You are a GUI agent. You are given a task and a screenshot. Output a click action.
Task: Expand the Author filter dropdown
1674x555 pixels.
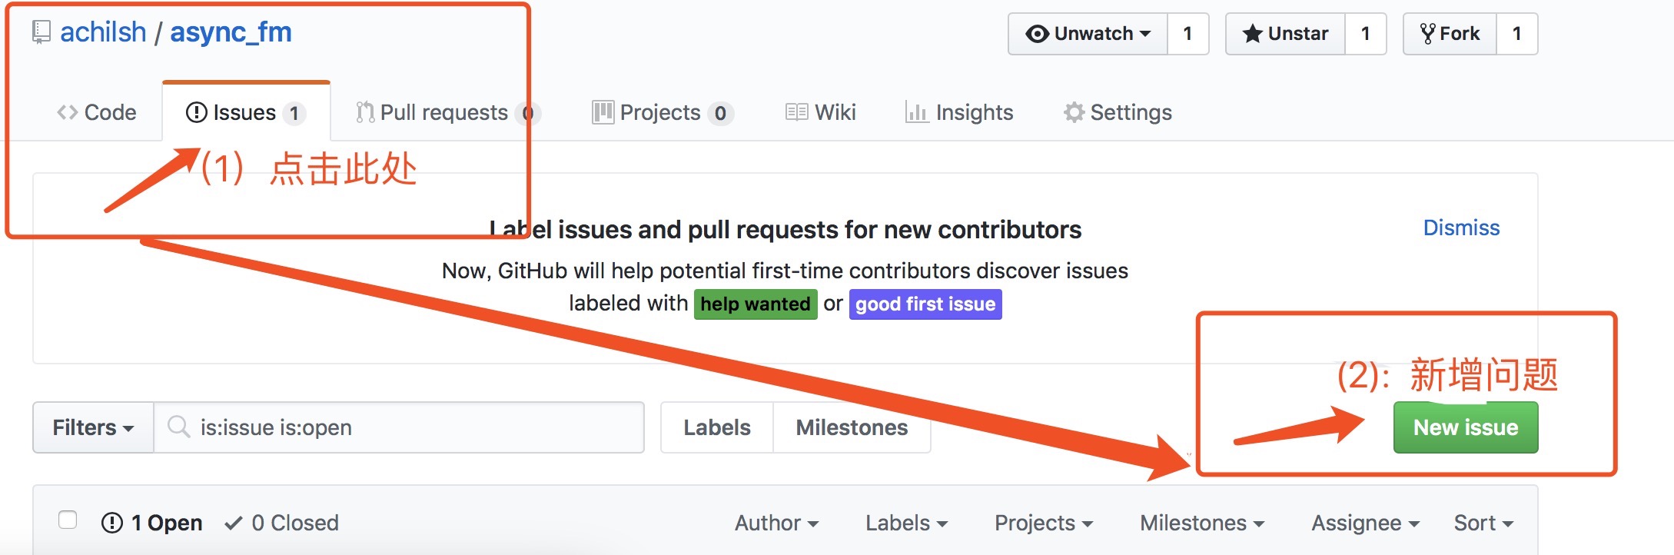(x=776, y=523)
